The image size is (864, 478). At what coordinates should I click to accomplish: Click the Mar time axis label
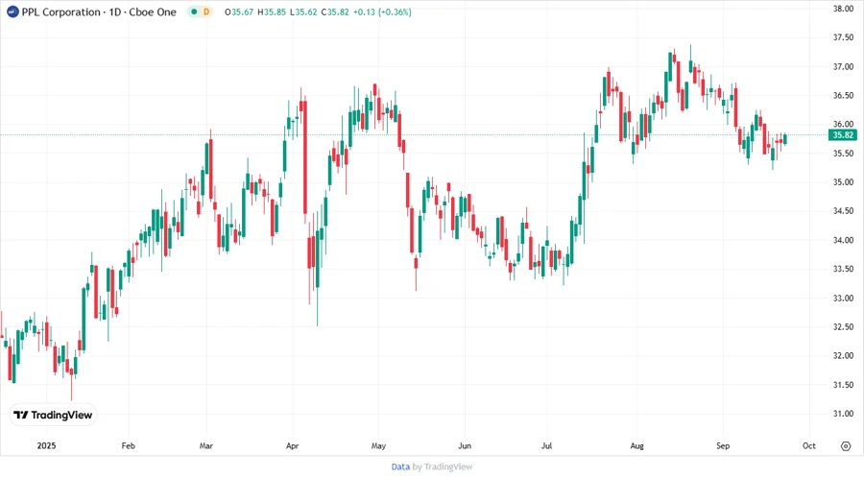coord(206,446)
